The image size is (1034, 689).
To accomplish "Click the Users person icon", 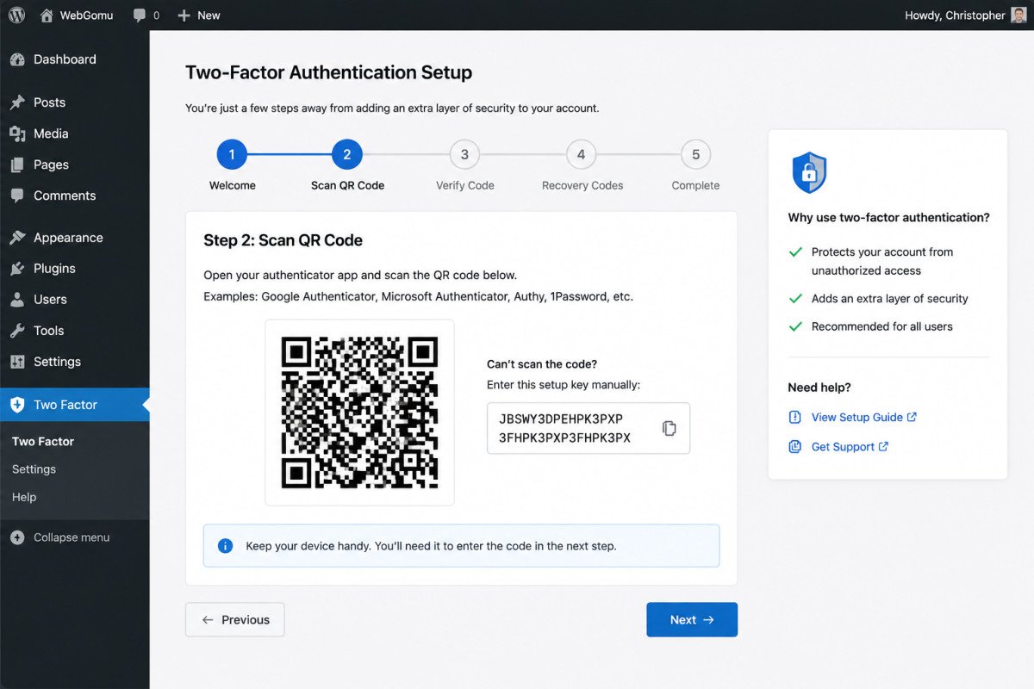I will coord(17,300).
